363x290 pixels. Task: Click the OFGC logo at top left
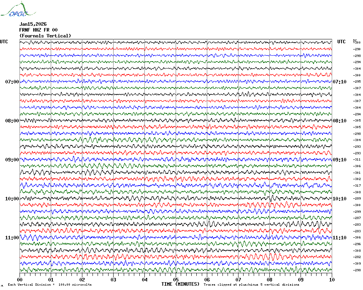tap(18, 9)
